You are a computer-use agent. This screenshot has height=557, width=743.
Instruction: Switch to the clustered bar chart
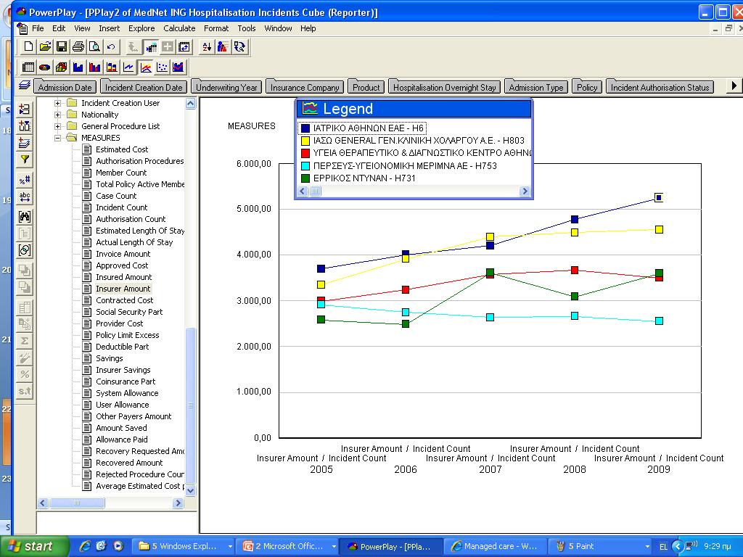click(95, 67)
